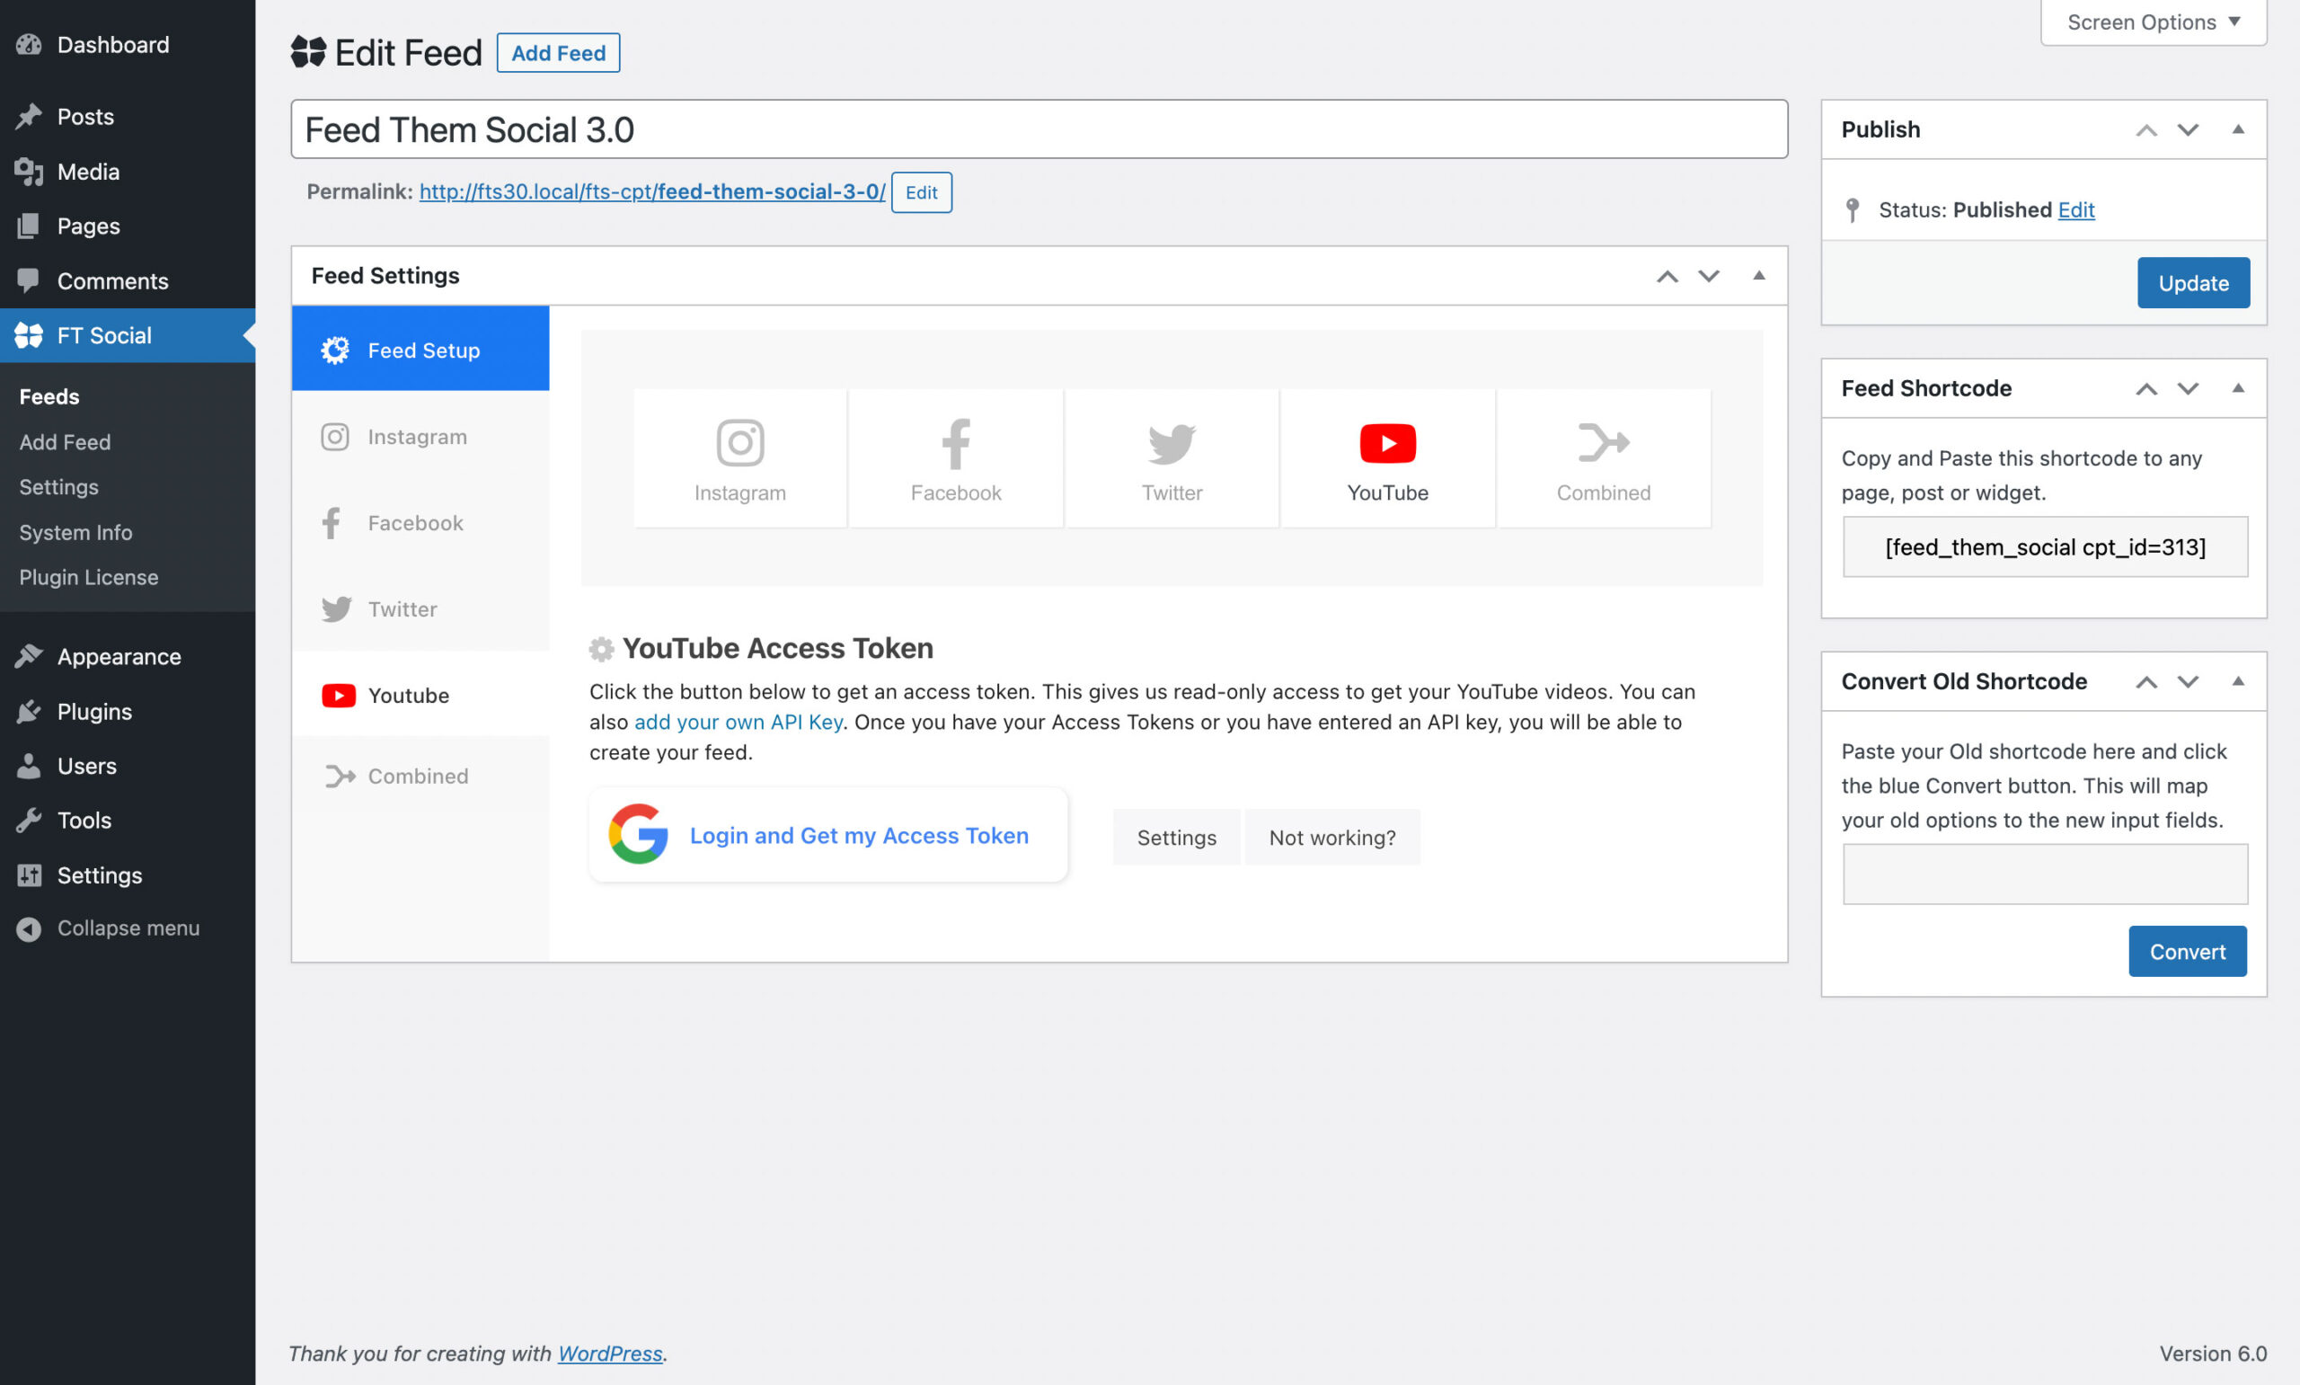Click Settings button beside access token
Image resolution: width=2300 pixels, height=1385 pixels.
point(1176,837)
